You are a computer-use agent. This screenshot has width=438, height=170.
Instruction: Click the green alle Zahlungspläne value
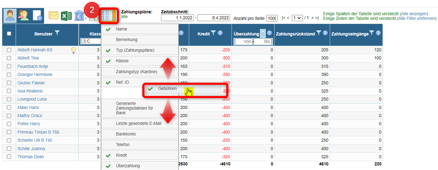[124, 17]
